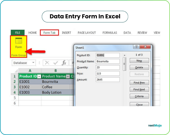Click the cancel X in formula bar
Screen dimensions: 170x135
pyautogui.click(x=47, y=63)
